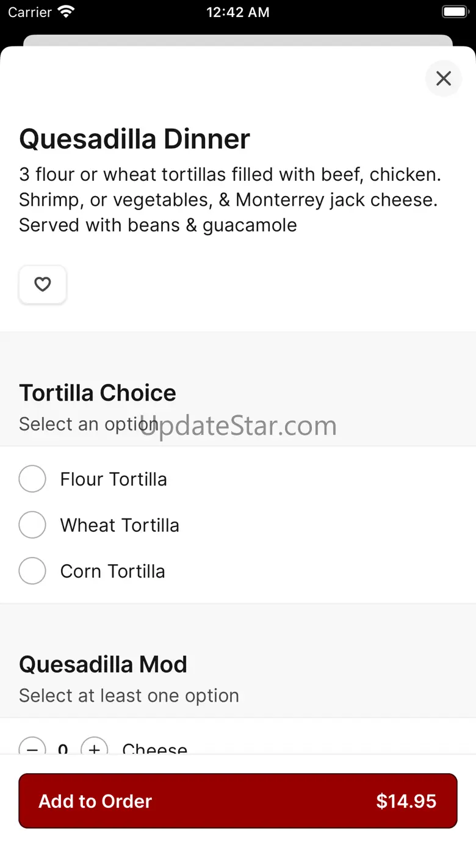Tap the Carrier text in status bar

coord(30,12)
